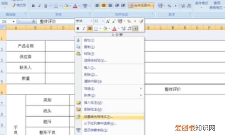Image resolution: width=225 pixels, height=135 pixels.
Task: Click the Borders icon in the ribbon
Action: click(56, 6)
